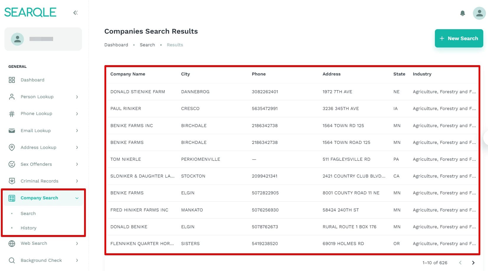Click city STOCKTON

point(193,176)
